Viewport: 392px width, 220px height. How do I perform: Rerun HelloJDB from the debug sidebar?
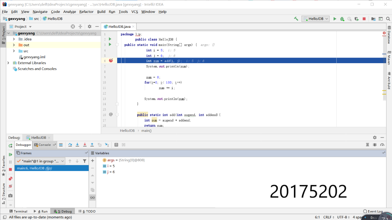pyautogui.click(x=10, y=146)
